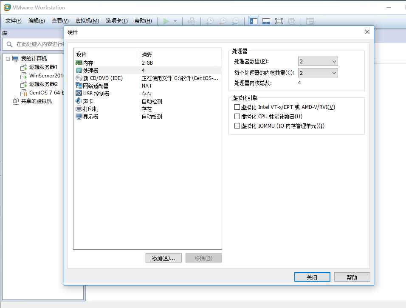Click the '2 GB' memory summary
406x308 pixels.
[x=147, y=63]
